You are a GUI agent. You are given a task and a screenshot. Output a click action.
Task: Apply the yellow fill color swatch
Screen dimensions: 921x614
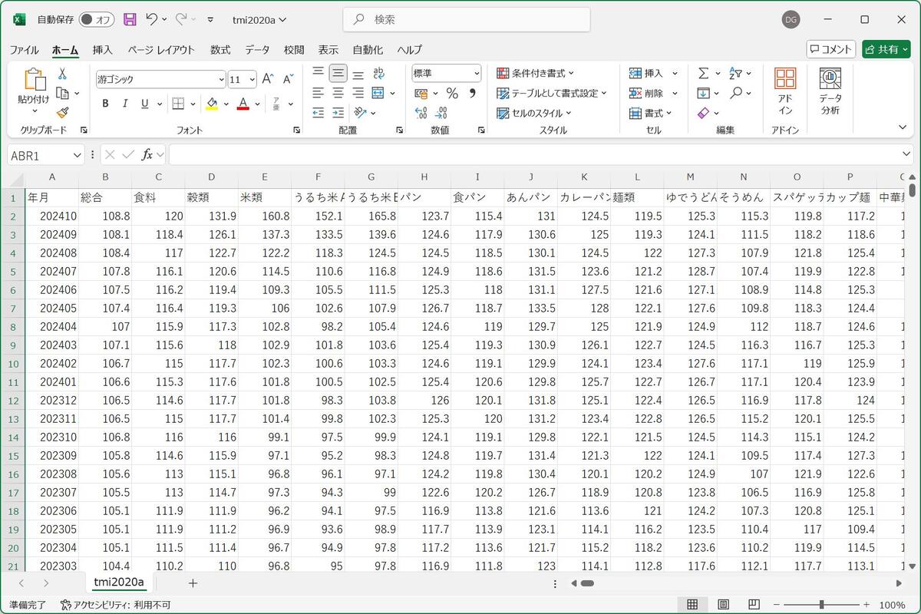(x=212, y=104)
